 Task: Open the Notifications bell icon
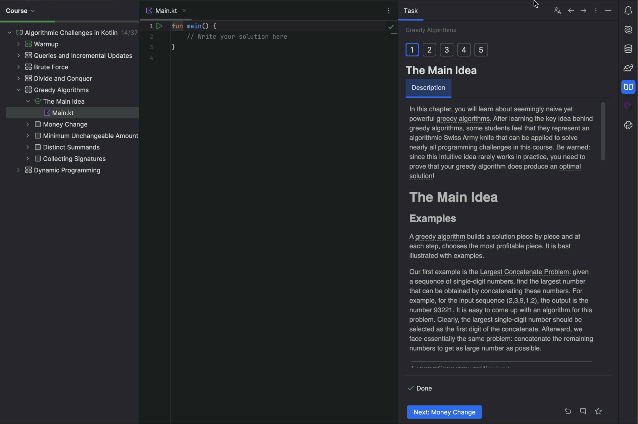[x=628, y=11]
